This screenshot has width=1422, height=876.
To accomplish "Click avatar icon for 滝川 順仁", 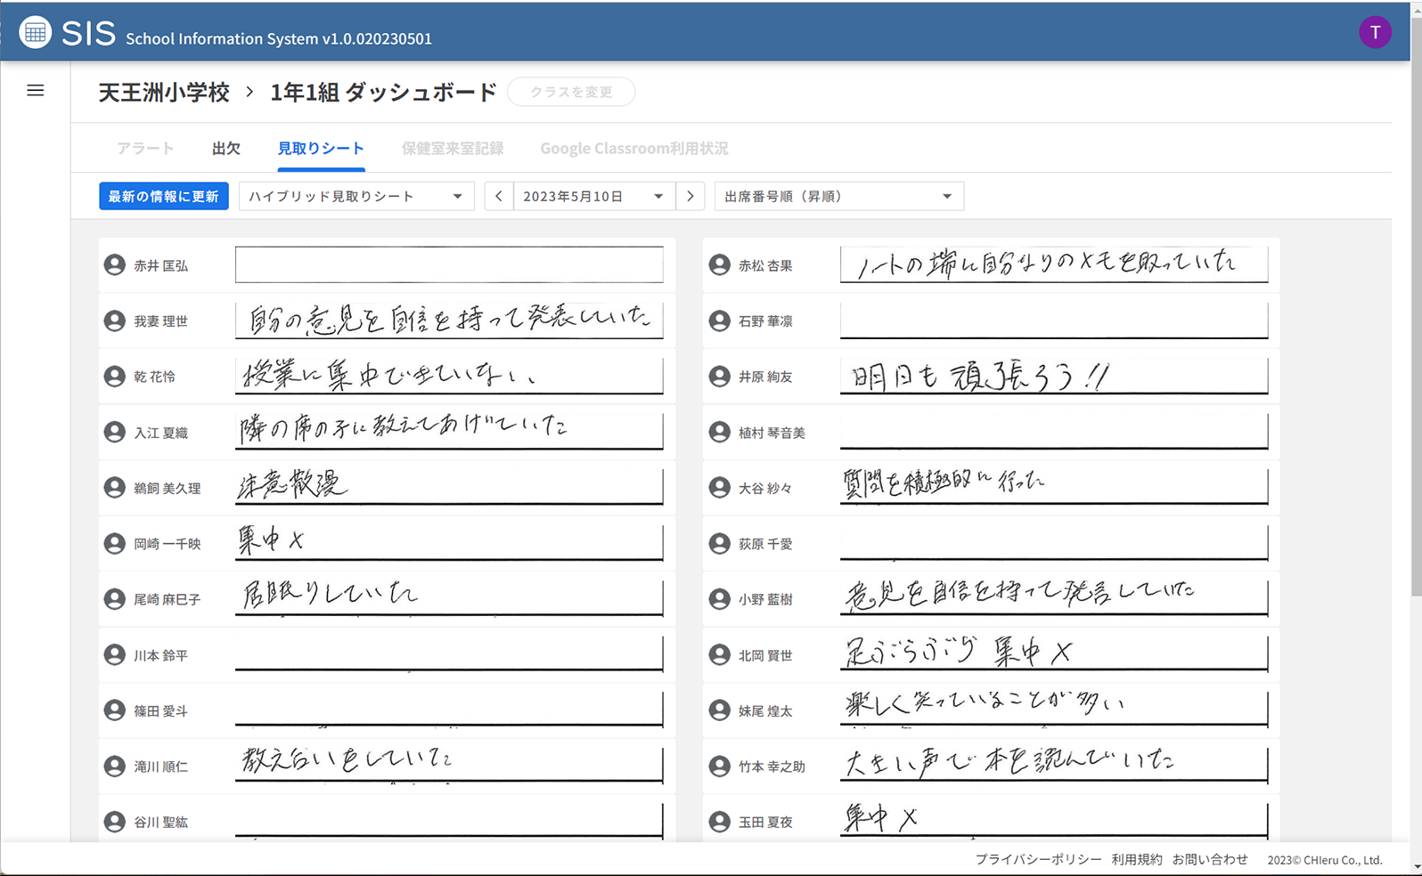I will point(115,766).
